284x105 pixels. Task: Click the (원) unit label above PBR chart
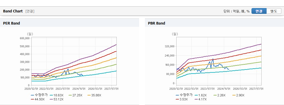(175, 34)
